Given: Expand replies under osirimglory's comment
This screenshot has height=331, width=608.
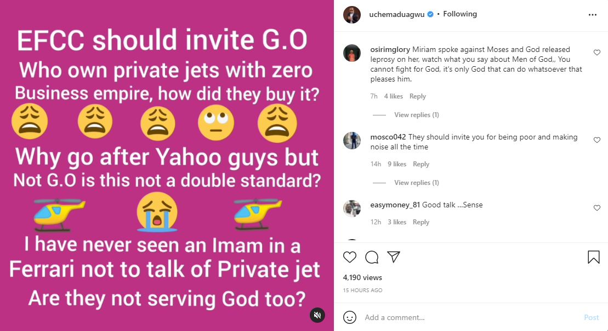Looking at the screenshot, I should pos(417,115).
